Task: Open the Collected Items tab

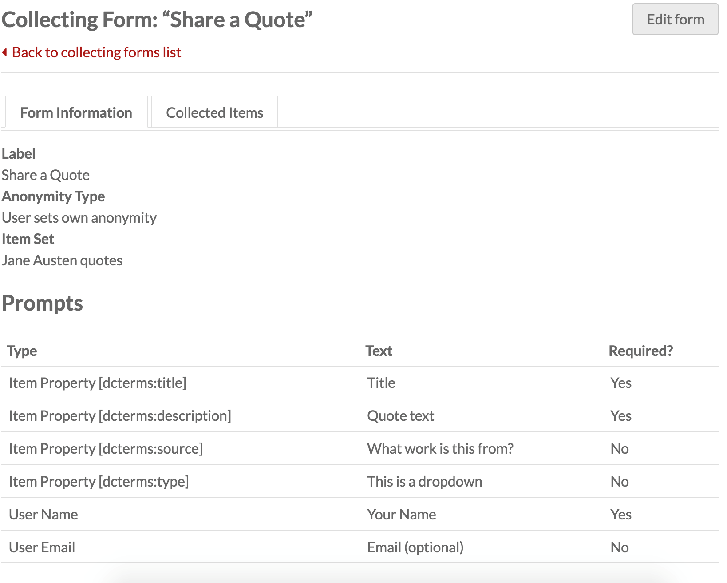Action: coord(215,112)
